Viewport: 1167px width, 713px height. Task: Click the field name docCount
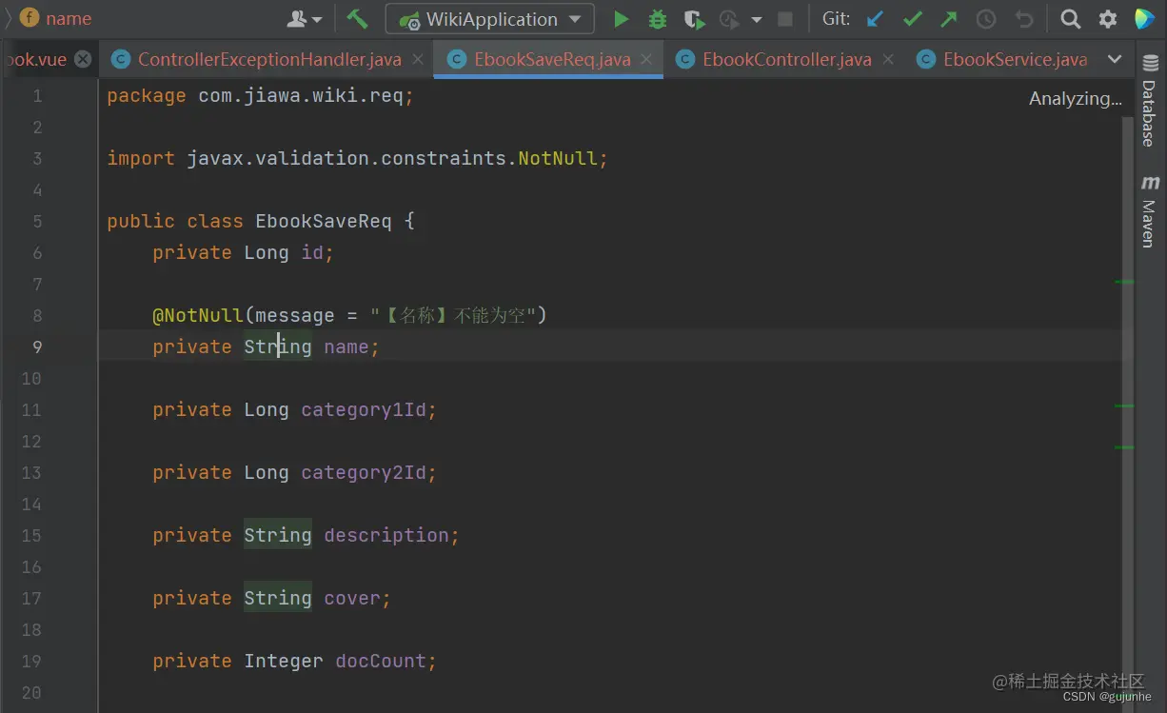click(381, 661)
